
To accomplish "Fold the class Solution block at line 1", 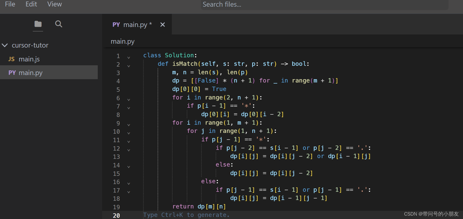I will pyautogui.click(x=129, y=58).
